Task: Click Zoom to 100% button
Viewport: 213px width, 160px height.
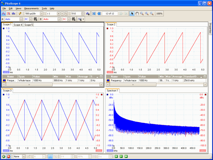Action: tap(159, 13)
